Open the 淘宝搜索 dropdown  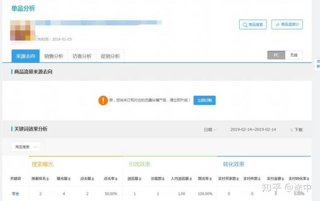click(26, 147)
